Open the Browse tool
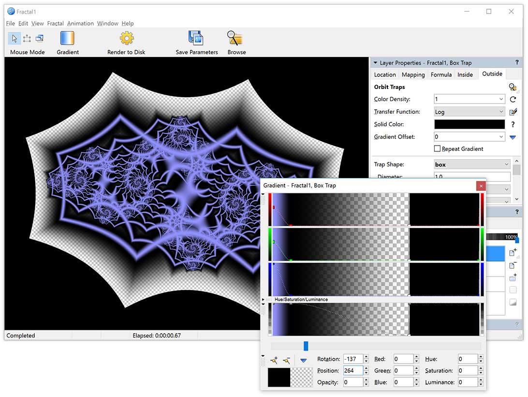The image size is (528, 397). 236,43
